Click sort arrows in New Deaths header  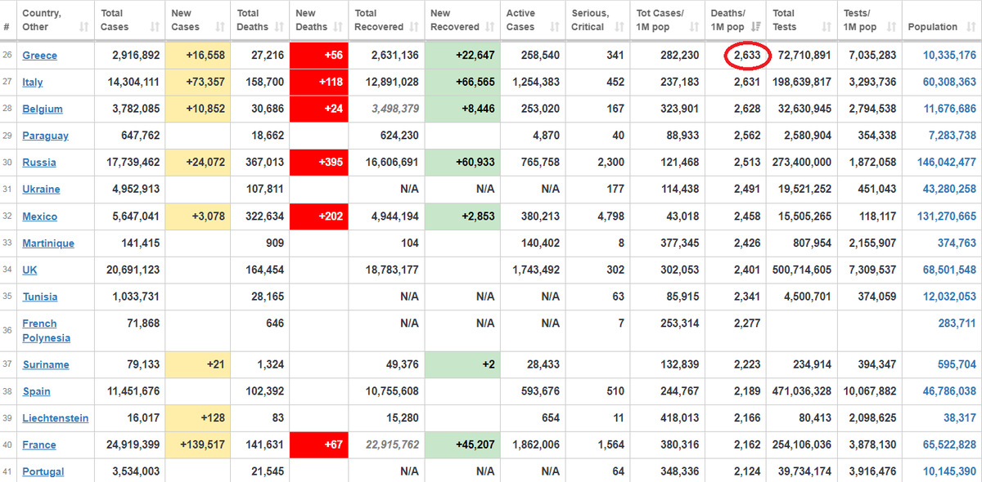point(338,27)
